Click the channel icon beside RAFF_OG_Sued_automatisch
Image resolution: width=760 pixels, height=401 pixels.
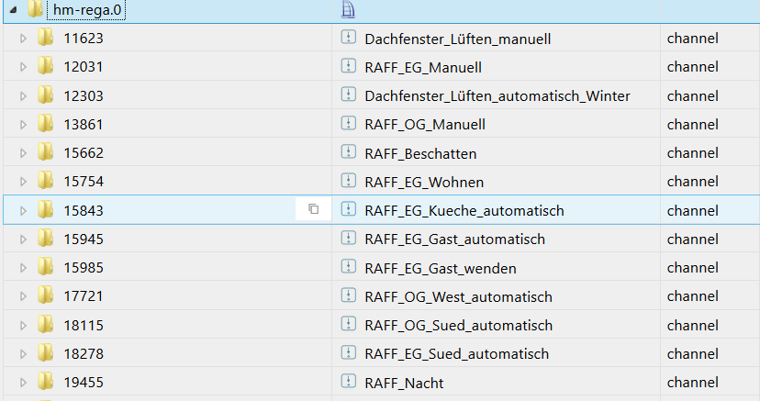coord(348,325)
